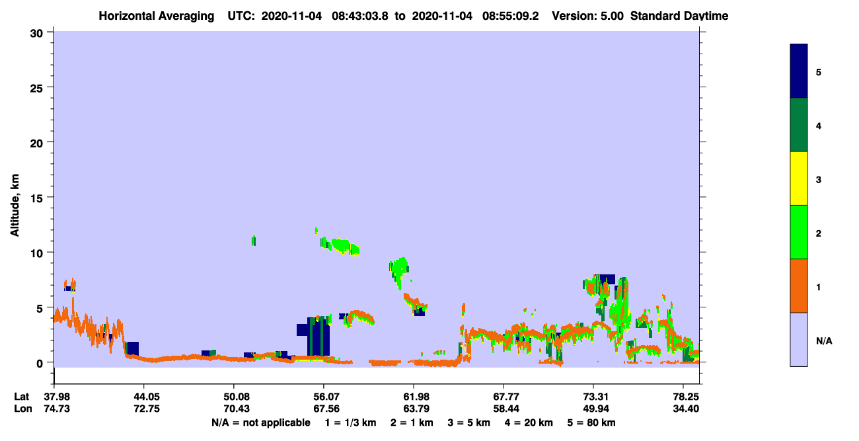Click the start time '08:43:03.8' in title
The width and height of the screenshot is (859, 441).
coord(361,16)
